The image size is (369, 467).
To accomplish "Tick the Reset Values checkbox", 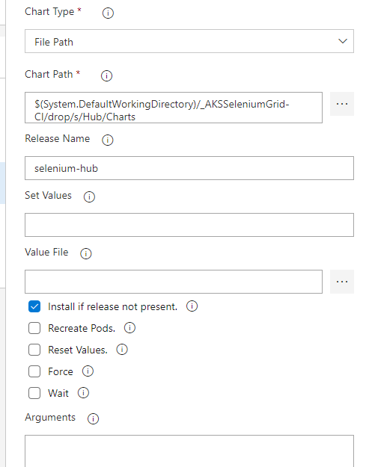I will coord(34,350).
